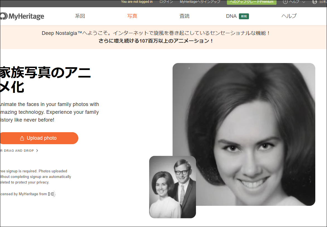Open the 系図 menu
327x227 pixels.
pyautogui.click(x=80, y=16)
